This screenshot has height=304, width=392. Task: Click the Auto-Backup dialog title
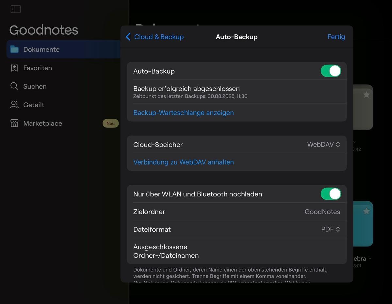[237, 37]
